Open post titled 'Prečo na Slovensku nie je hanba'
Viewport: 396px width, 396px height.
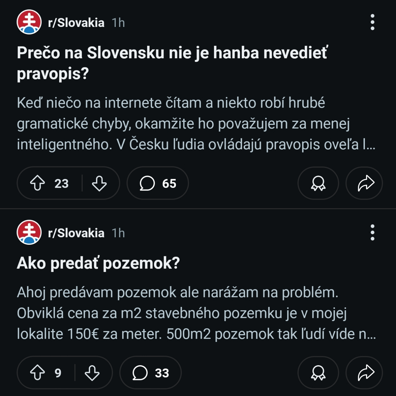coord(172,63)
